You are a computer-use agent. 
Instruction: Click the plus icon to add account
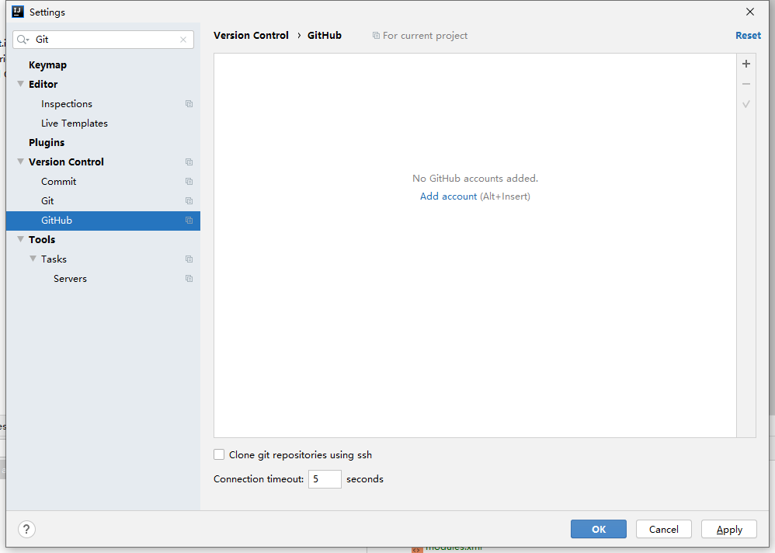click(745, 64)
